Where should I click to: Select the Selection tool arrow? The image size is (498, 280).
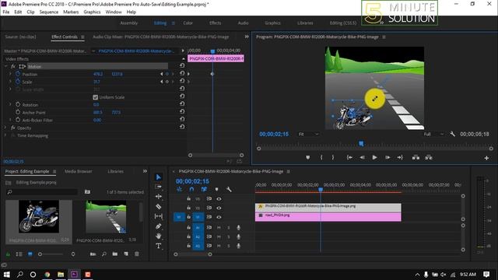tap(159, 177)
